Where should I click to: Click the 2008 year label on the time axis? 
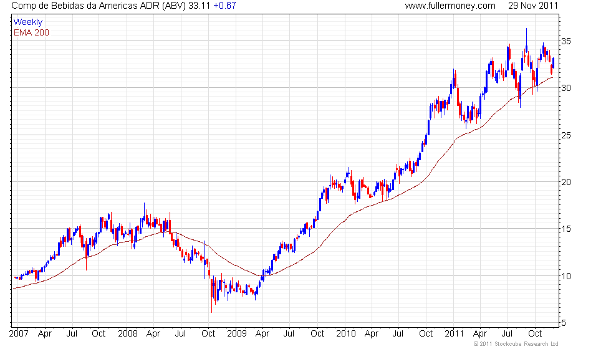pos(128,333)
